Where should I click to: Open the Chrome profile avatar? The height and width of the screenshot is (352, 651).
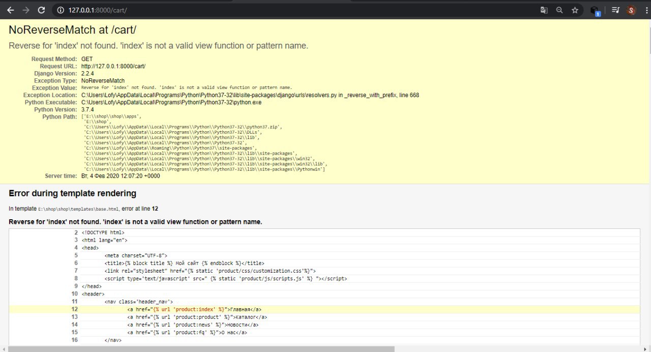click(x=631, y=10)
